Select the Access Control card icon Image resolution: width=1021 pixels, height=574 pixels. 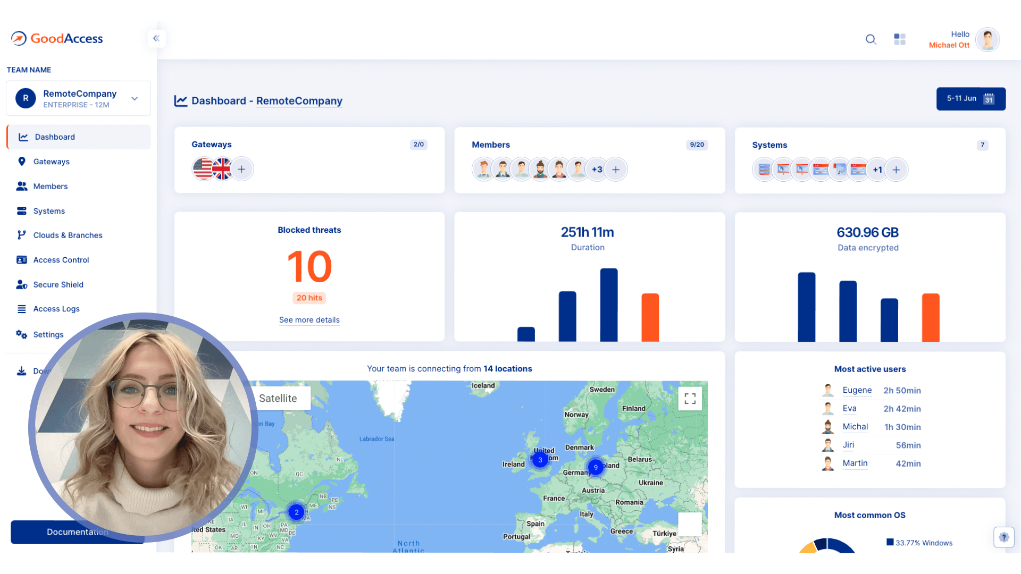pyautogui.click(x=22, y=259)
